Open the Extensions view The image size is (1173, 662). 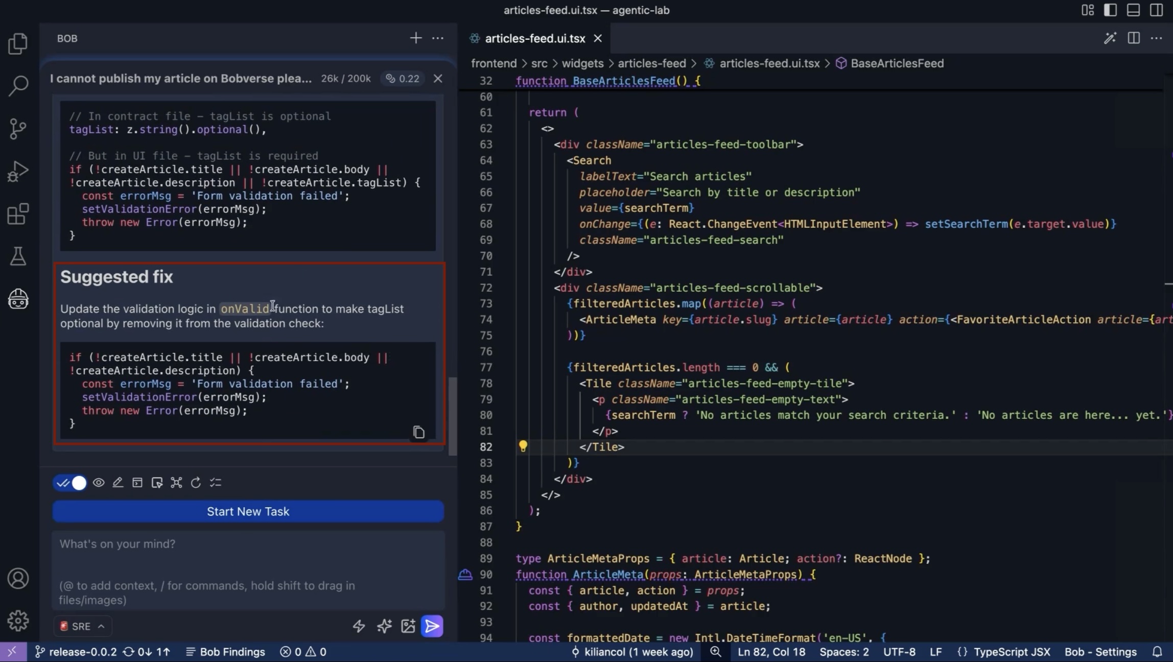click(x=18, y=214)
